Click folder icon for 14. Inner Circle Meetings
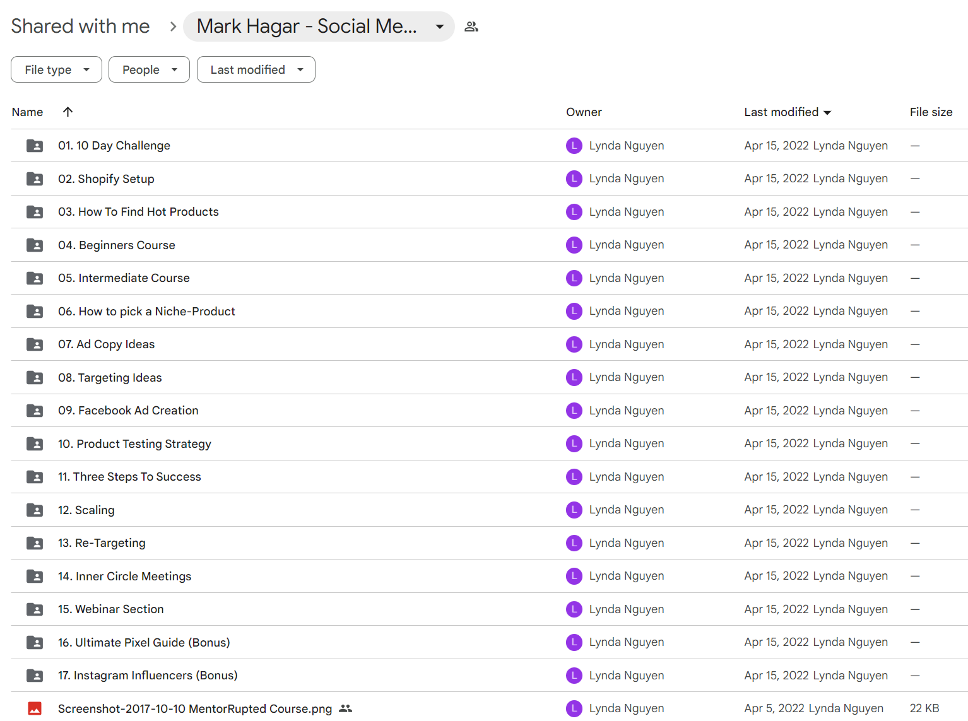The height and width of the screenshot is (721, 968). (x=35, y=576)
